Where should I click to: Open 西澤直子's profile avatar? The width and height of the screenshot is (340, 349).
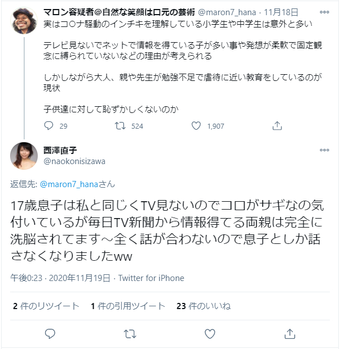pos(24,156)
